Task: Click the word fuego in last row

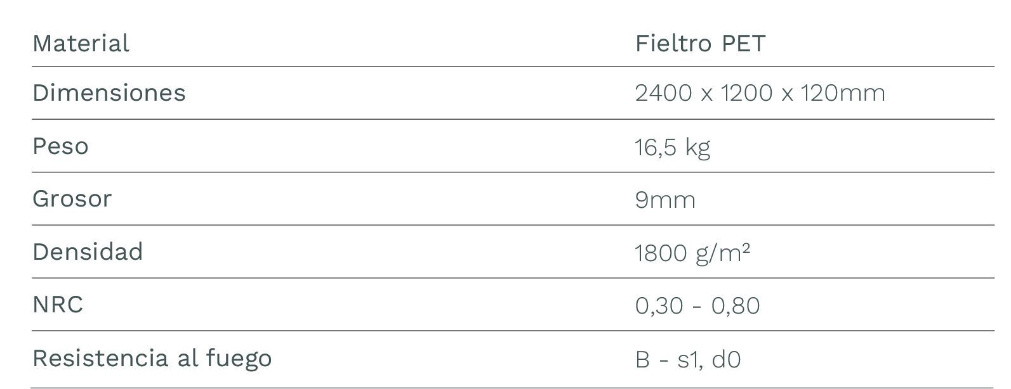Action: coord(239,359)
